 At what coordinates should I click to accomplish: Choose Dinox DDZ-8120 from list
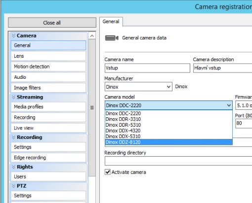[168, 142]
